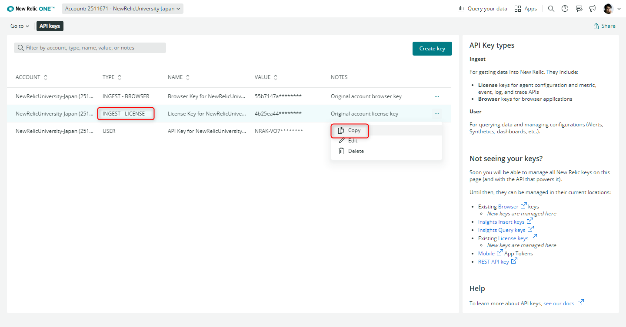Click the account cell in the license key row

(x=55, y=114)
